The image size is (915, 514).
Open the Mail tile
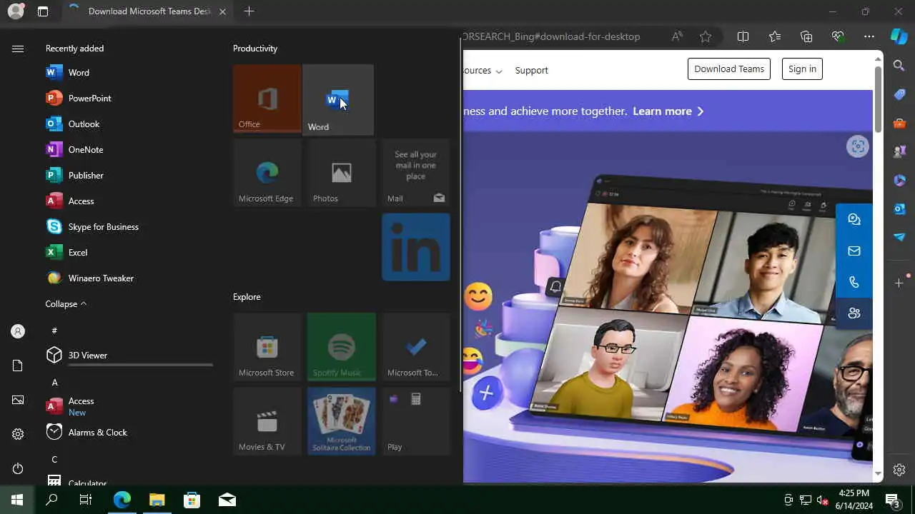point(416,173)
